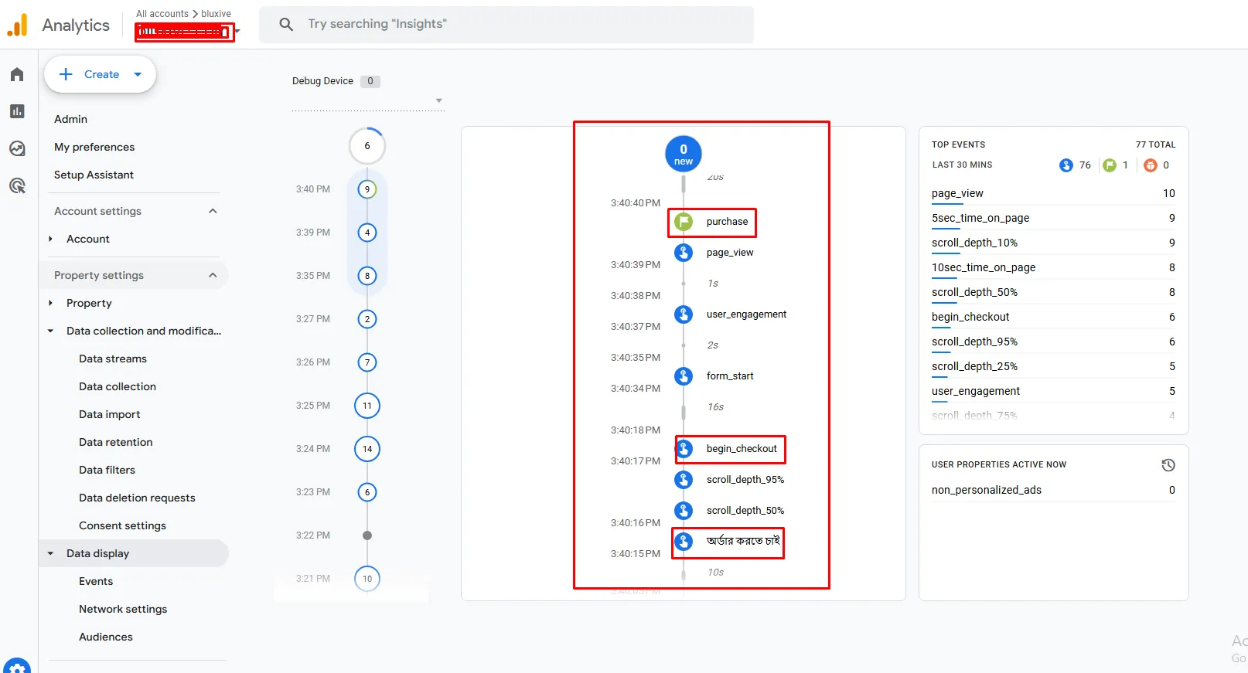Click the begin_checkout event icon

[x=684, y=449]
